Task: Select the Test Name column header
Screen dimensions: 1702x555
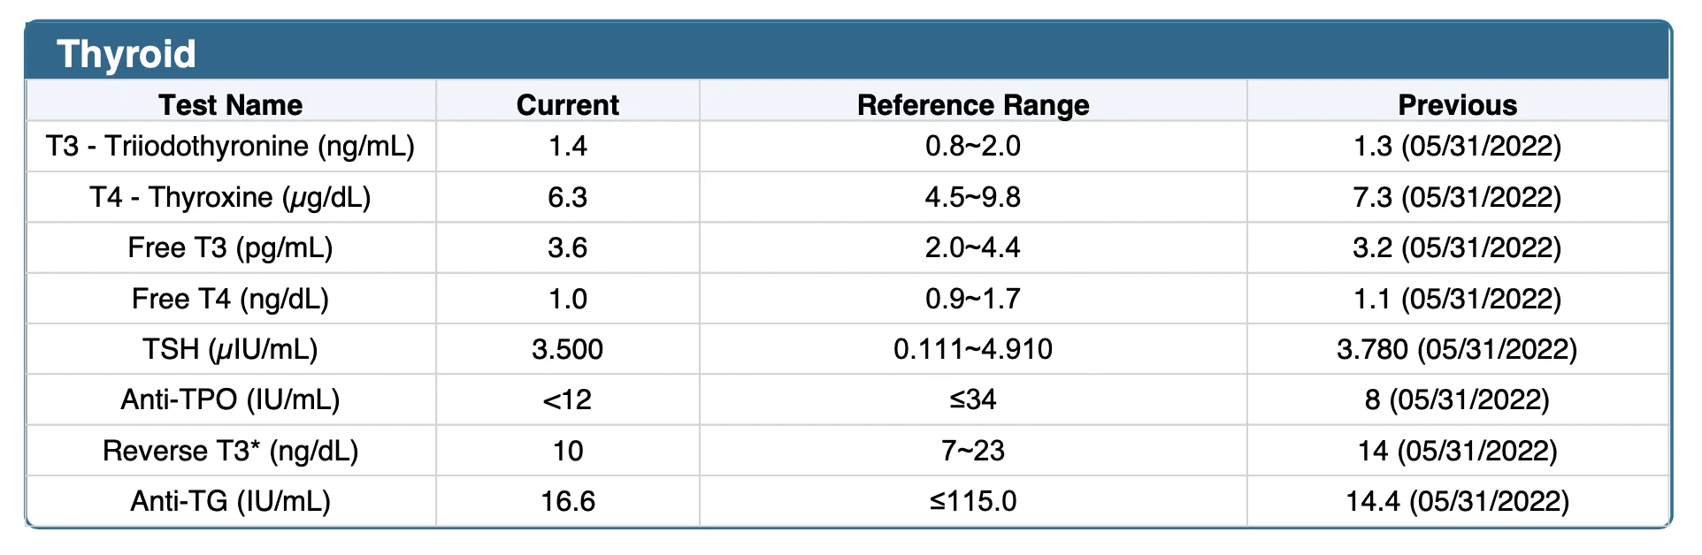Action: (231, 105)
